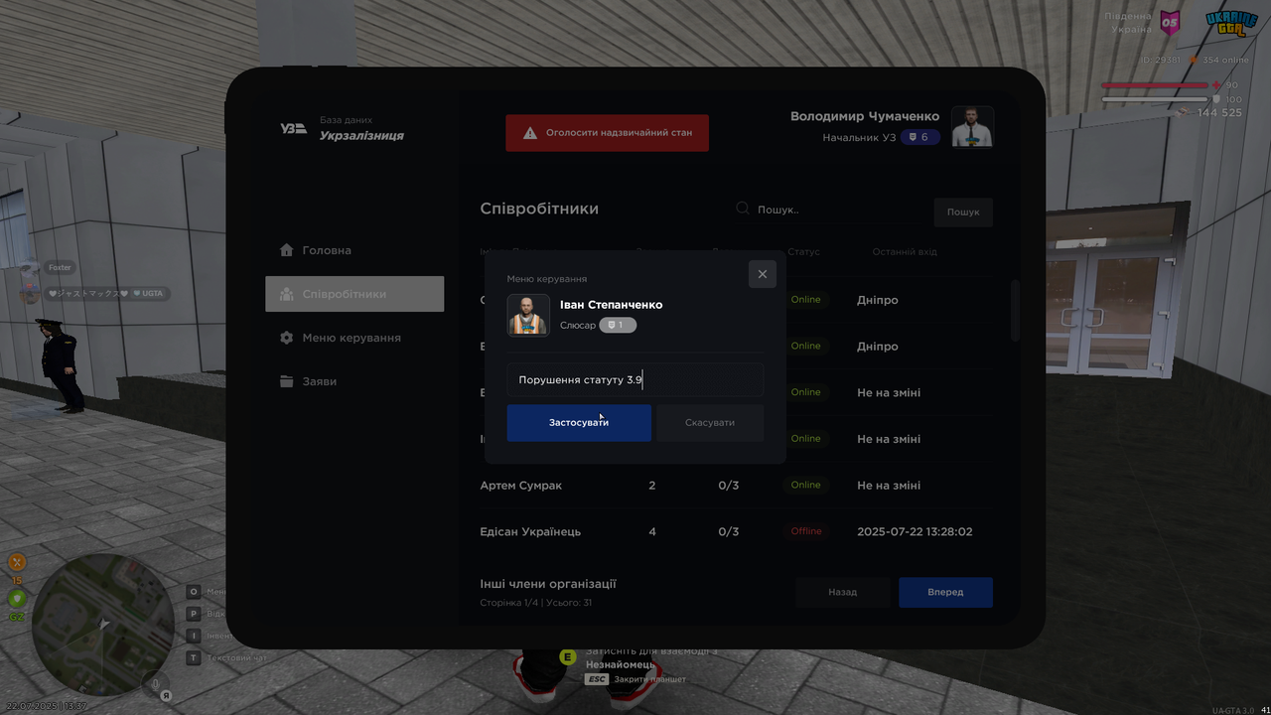
Task: Click the Співробітники page heading
Action: [539, 209]
